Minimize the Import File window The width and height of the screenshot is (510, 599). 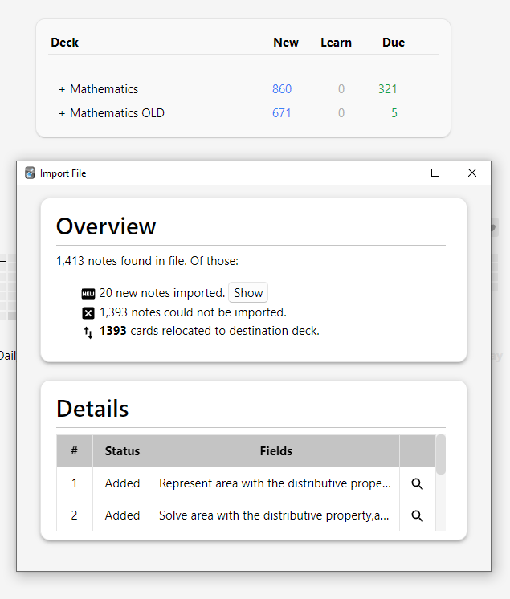click(398, 173)
